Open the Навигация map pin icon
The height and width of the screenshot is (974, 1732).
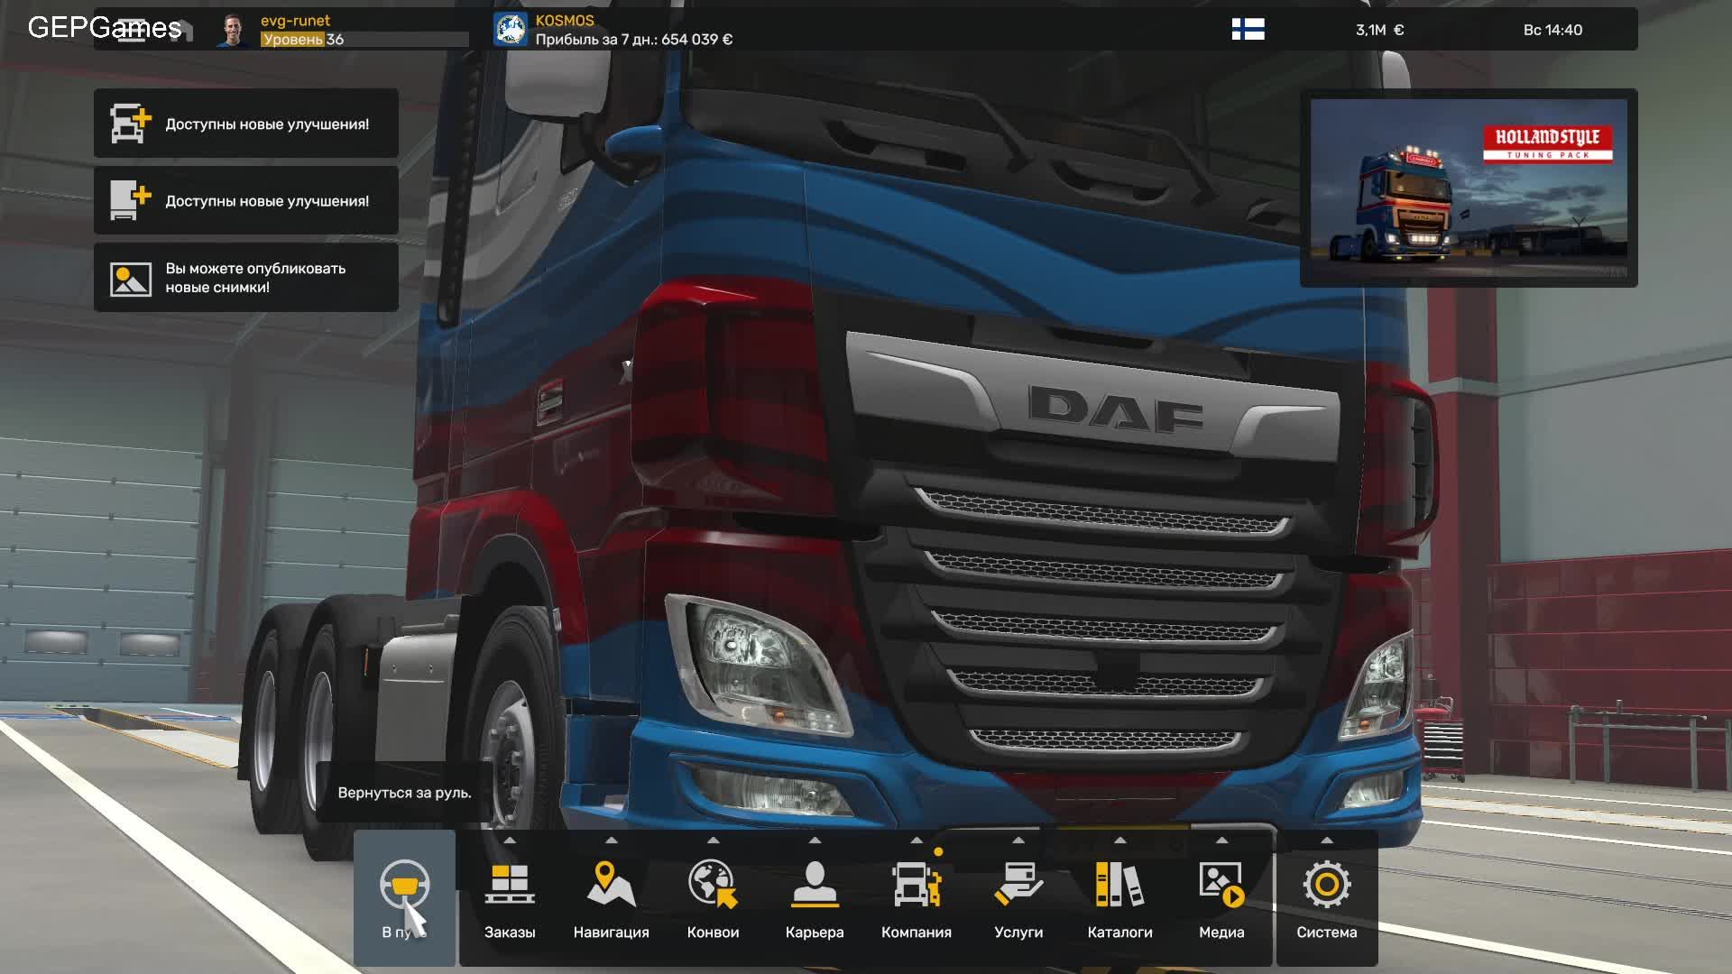pos(612,885)
